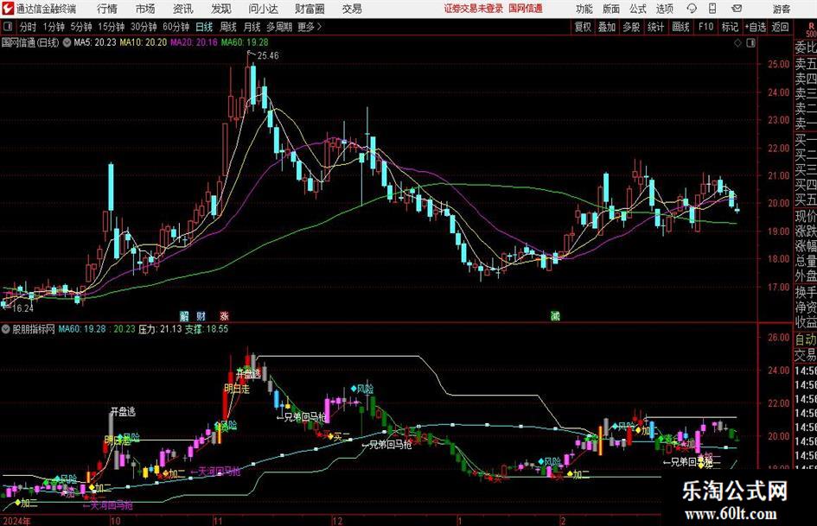817x526 pixels.
Task: Click the 财 marker icon below the chart
Action: click(201, 315)
